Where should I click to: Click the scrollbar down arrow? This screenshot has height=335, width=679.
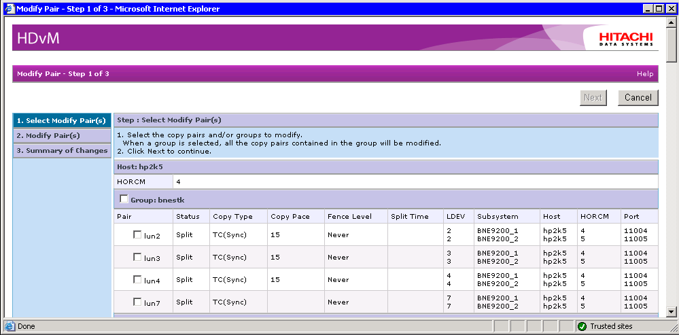(672, 311)
